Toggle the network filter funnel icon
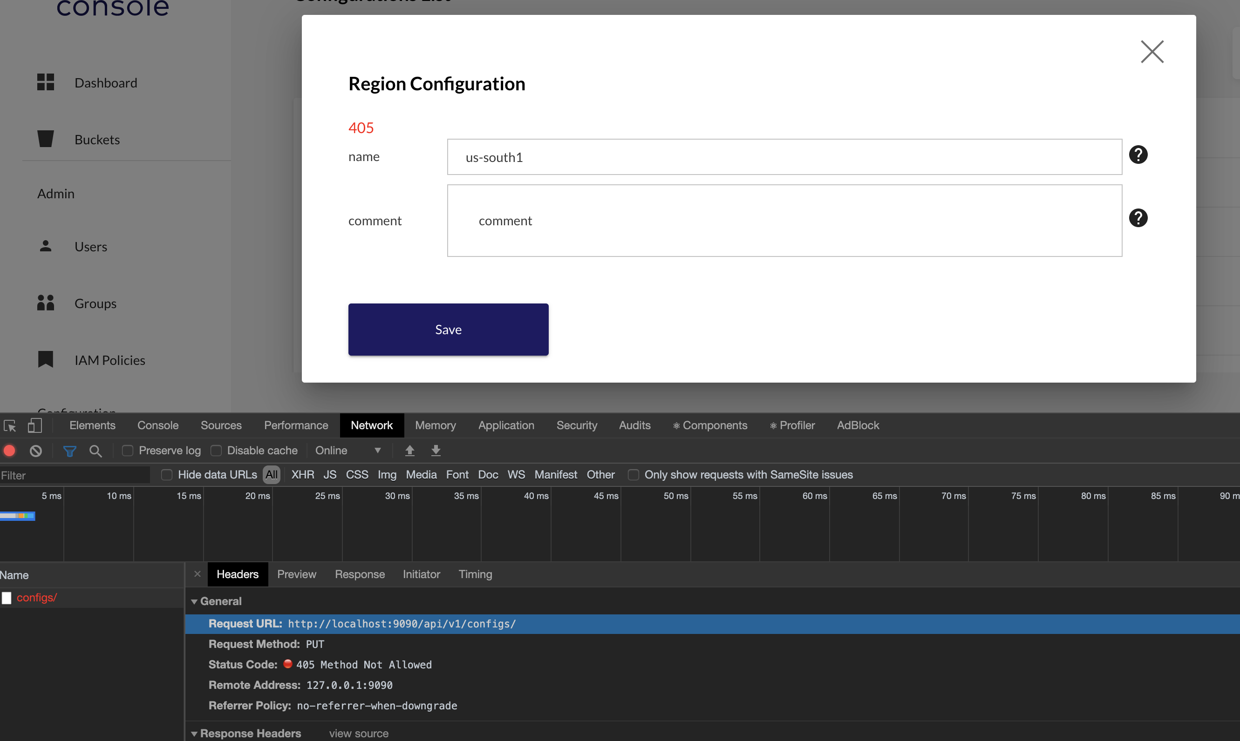Image resolution: width=1240 pixels, height=741 pixels. coord(69,451)
